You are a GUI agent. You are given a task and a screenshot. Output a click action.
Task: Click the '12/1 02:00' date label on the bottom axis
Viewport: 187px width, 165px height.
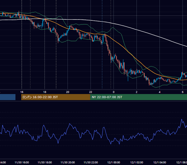[137, 162]
